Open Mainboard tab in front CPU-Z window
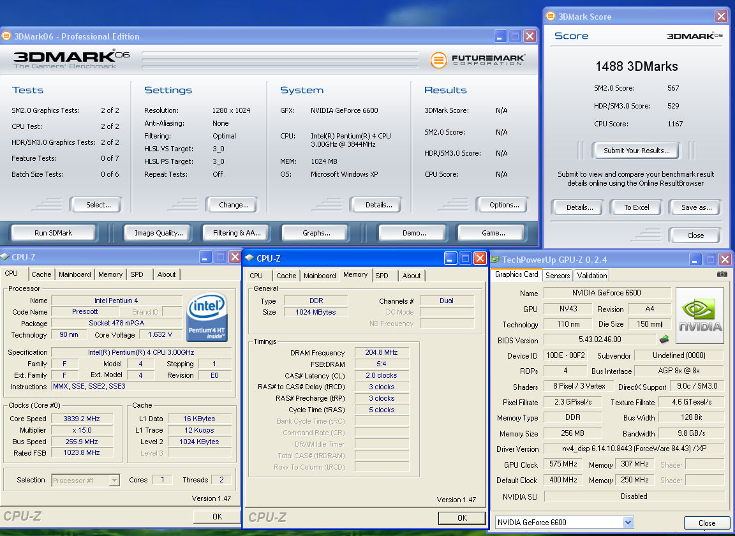 [320, 276]
